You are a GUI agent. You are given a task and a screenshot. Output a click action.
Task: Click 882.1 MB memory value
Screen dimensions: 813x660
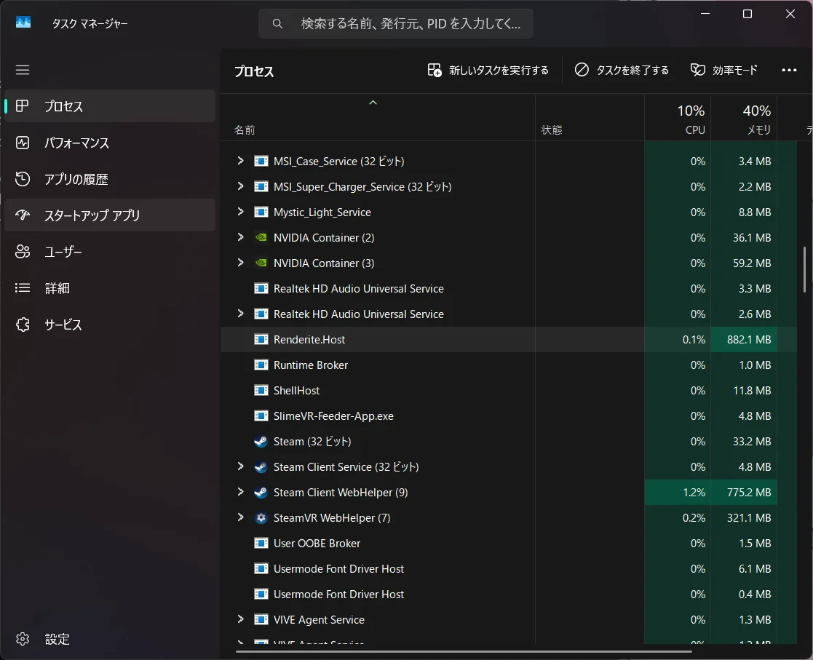click(749, 340)
